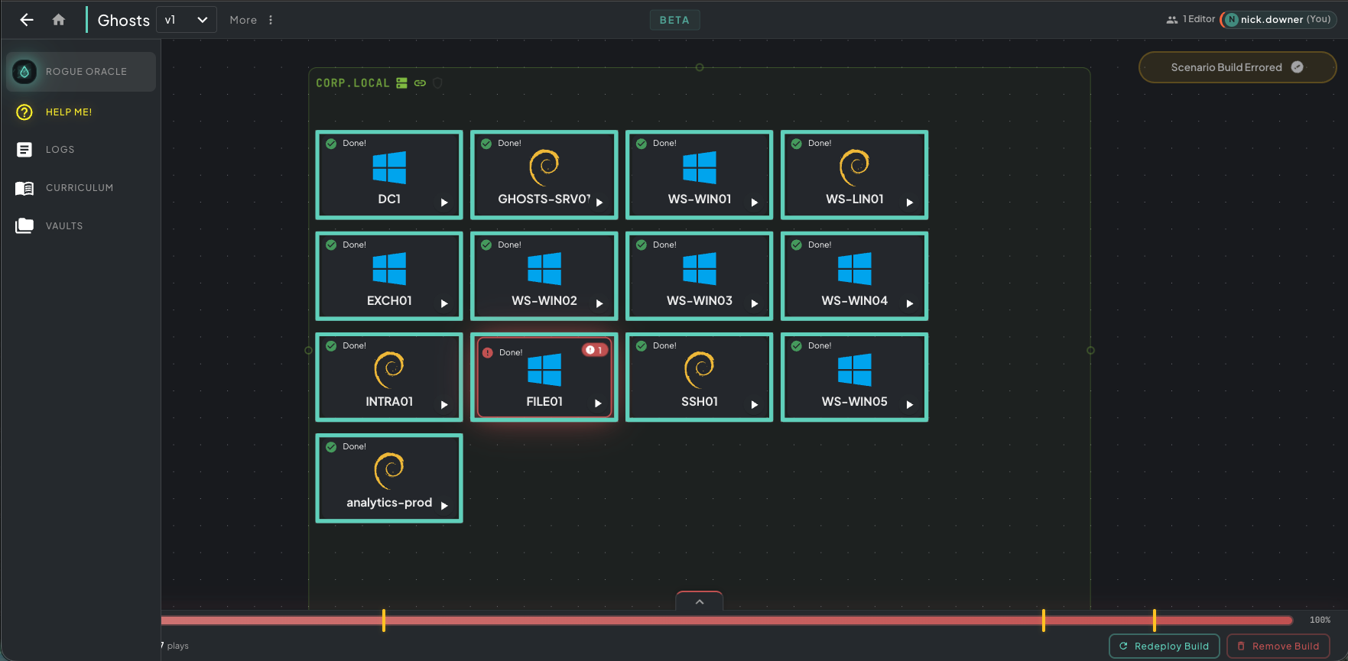1348x661 pixels.
Task: Expand the WS-WIN03 play arrow
Action: (x=755, y=303)
